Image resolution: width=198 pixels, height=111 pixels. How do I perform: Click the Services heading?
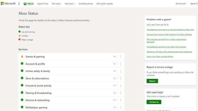tap(23, 49)
